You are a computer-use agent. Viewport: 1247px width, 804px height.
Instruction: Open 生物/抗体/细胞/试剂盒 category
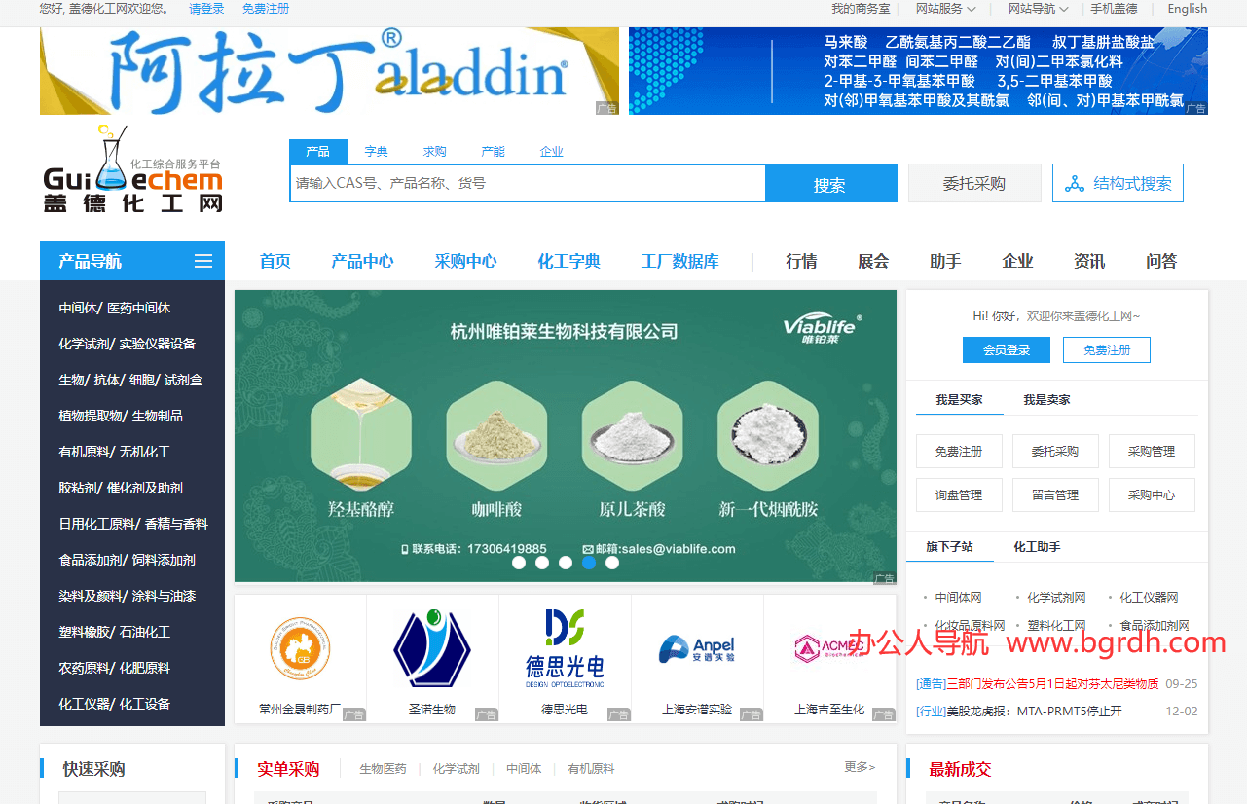point(130,380)
